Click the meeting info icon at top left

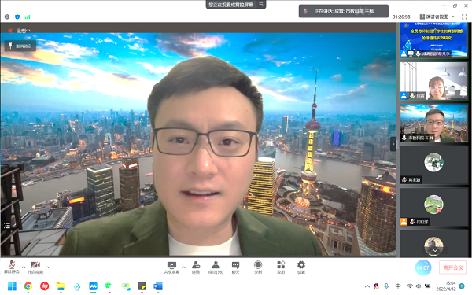click(7, 17)
